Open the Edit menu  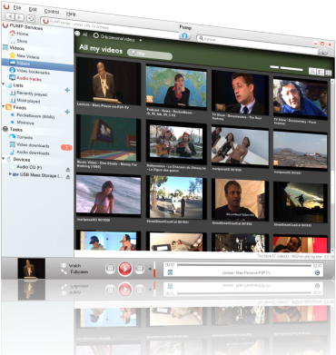coord(33,9)
